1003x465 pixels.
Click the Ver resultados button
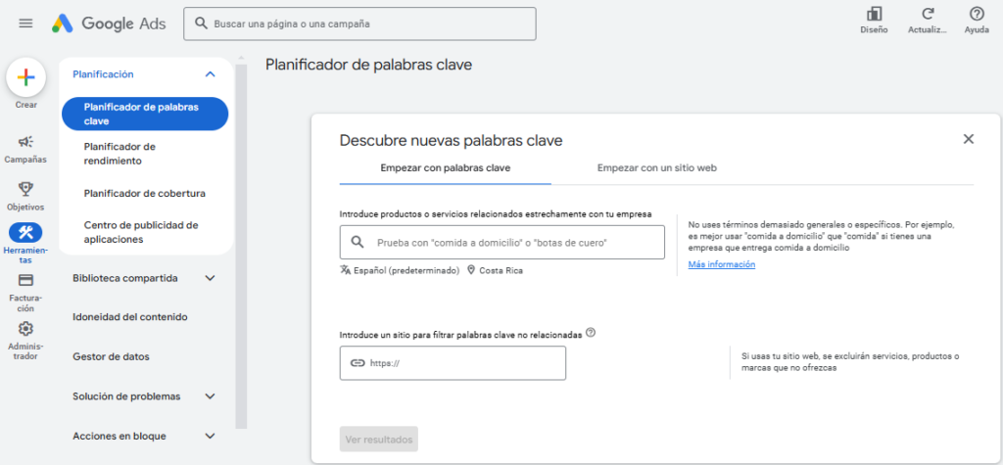pyautogui.click(x=379, y=440)
